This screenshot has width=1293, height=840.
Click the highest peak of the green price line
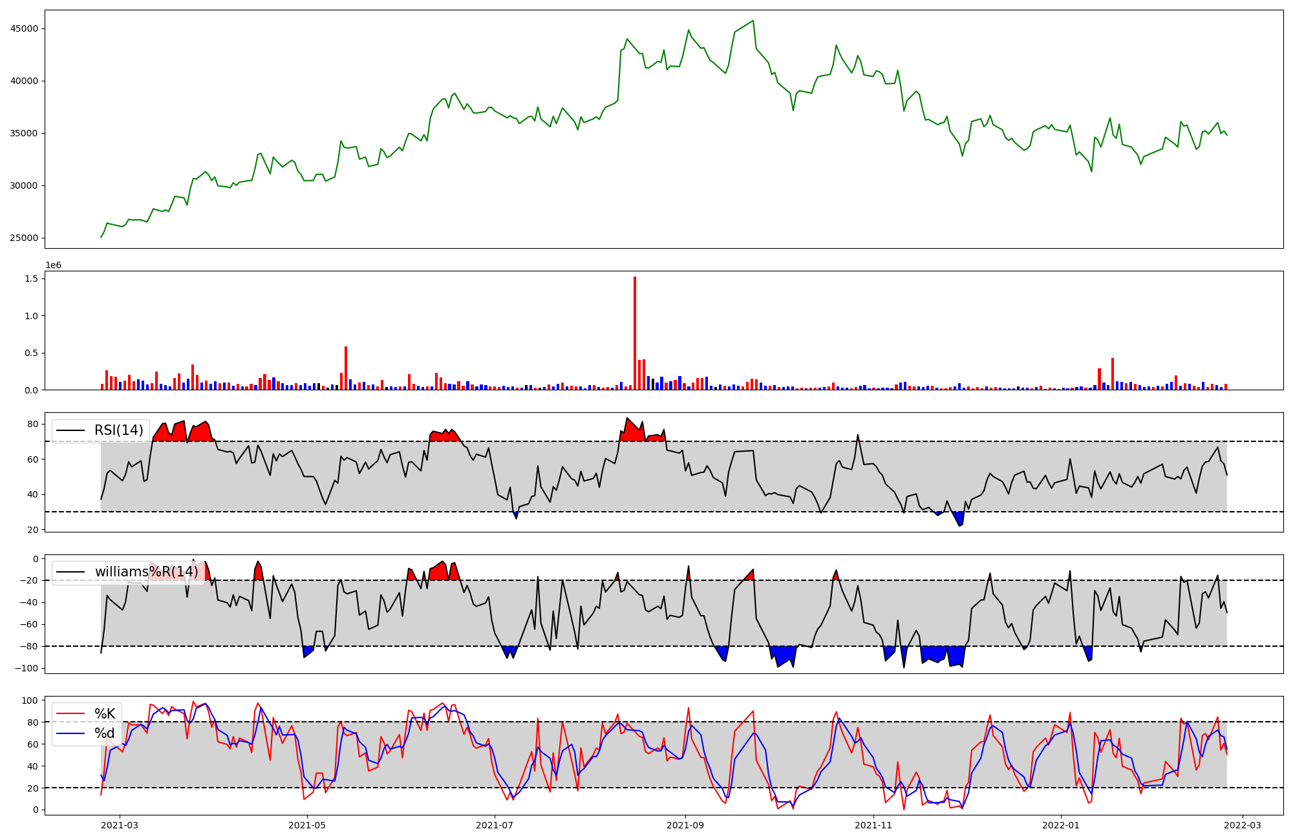click(x=753, y=21)
